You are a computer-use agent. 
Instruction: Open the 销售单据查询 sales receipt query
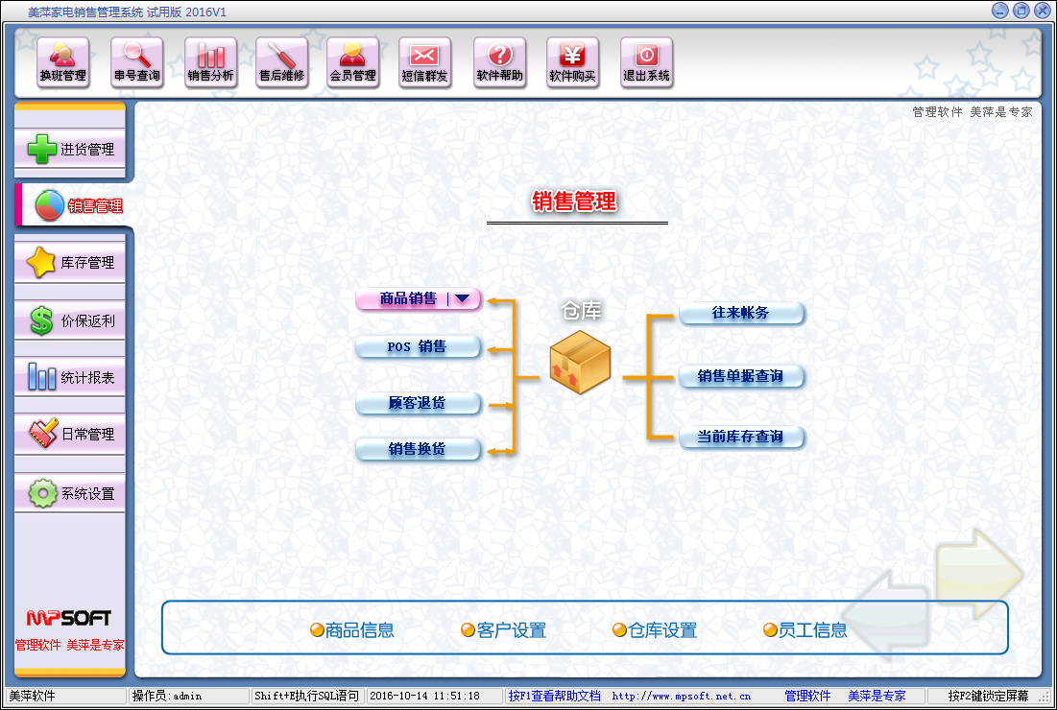(740, 376)
